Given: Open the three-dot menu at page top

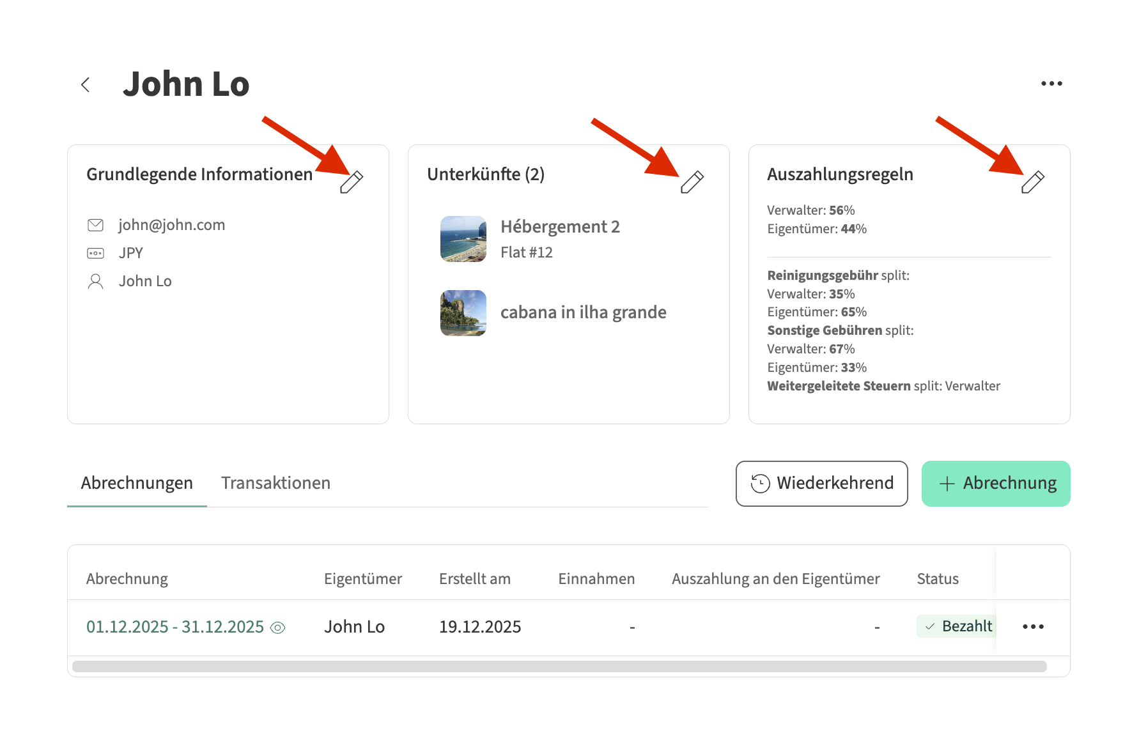Looking at the screenshot, I should pos(1051,84).
